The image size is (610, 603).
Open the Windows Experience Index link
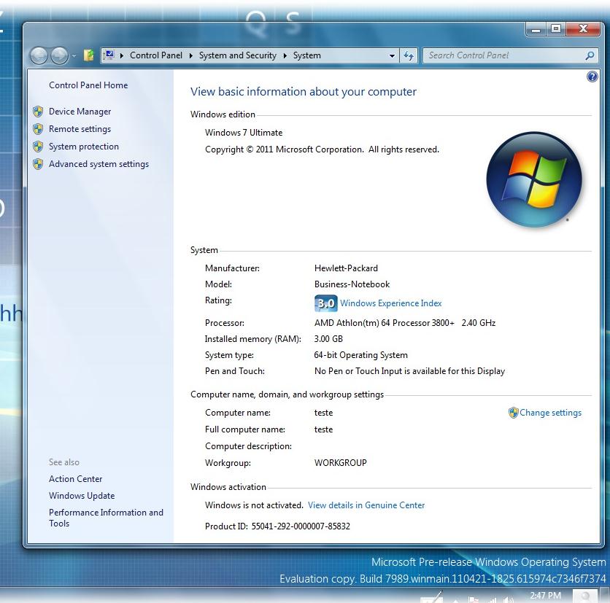(x=390, y=303)
